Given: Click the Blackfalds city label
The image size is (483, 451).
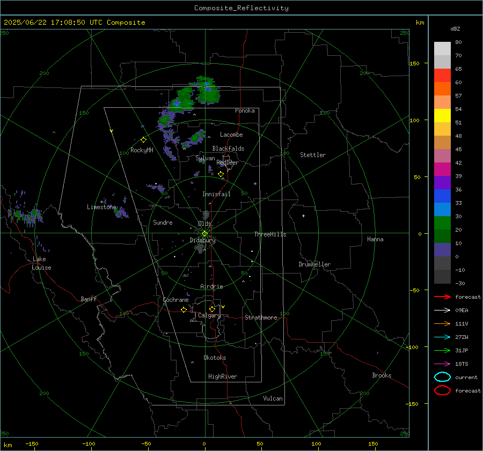Looking at the screenshot, I should click(228, 149).
